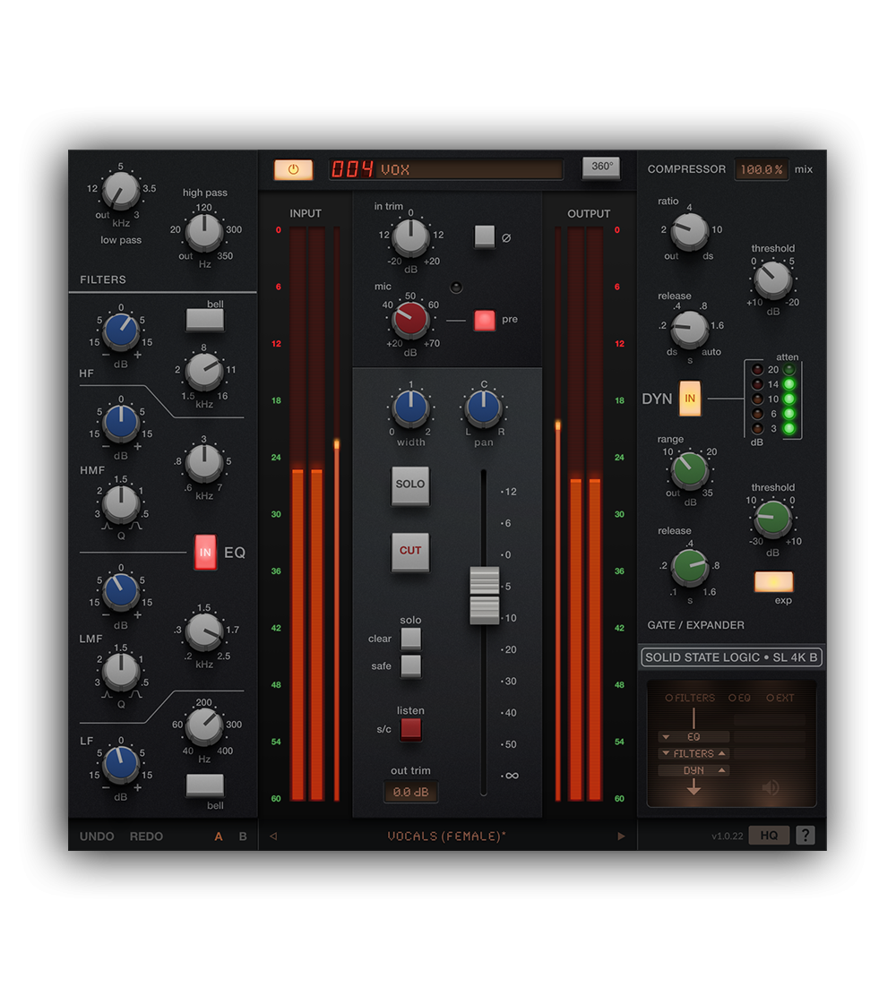Select the EXT radio button in the routing screen

[771, 698]
